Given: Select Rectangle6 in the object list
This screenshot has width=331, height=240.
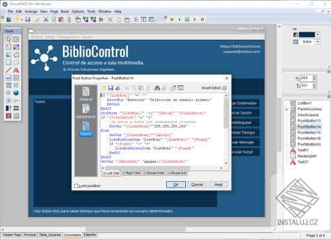Looking at the screenshot, I should tap(307, 156).
